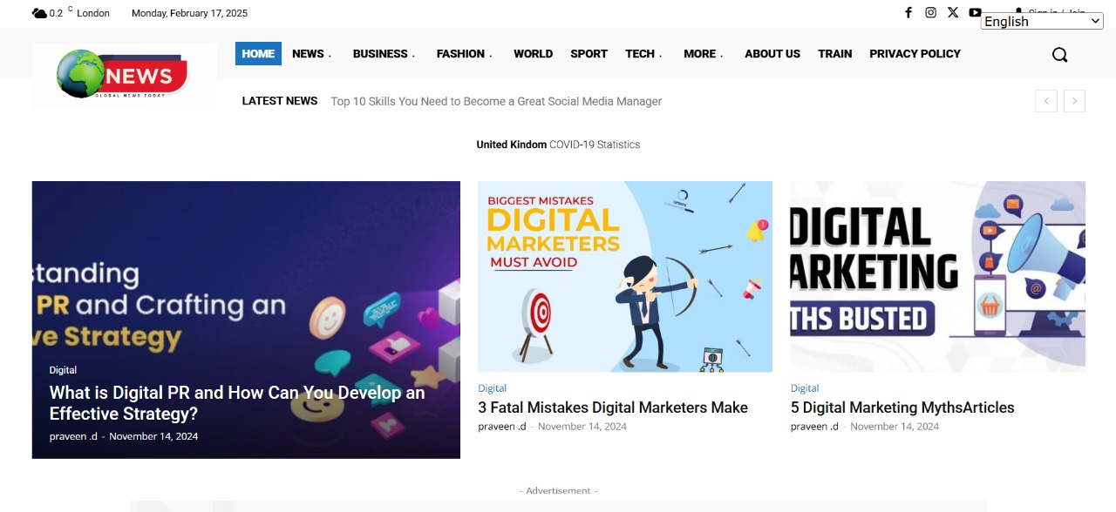The height and width of the screenshot is (512, 1116).
Task: Open the X (Twitter) social icon
Action: point(953,12)
